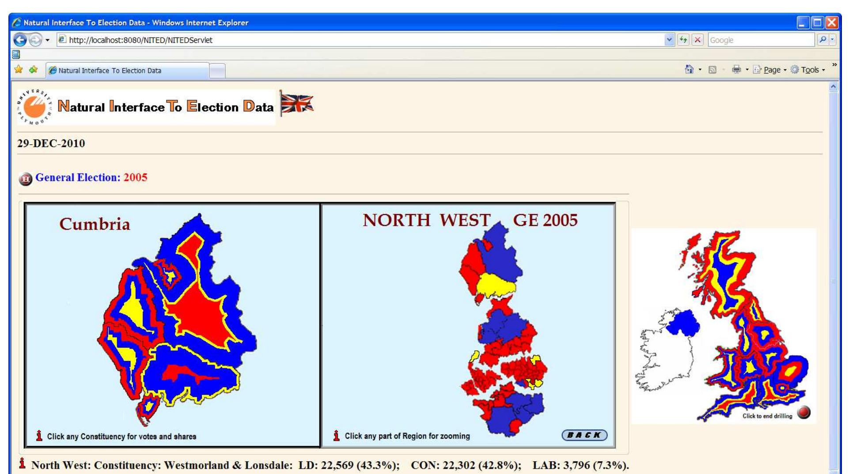
Task: Click the RSS feeds icon
Action: click(712, 70)
